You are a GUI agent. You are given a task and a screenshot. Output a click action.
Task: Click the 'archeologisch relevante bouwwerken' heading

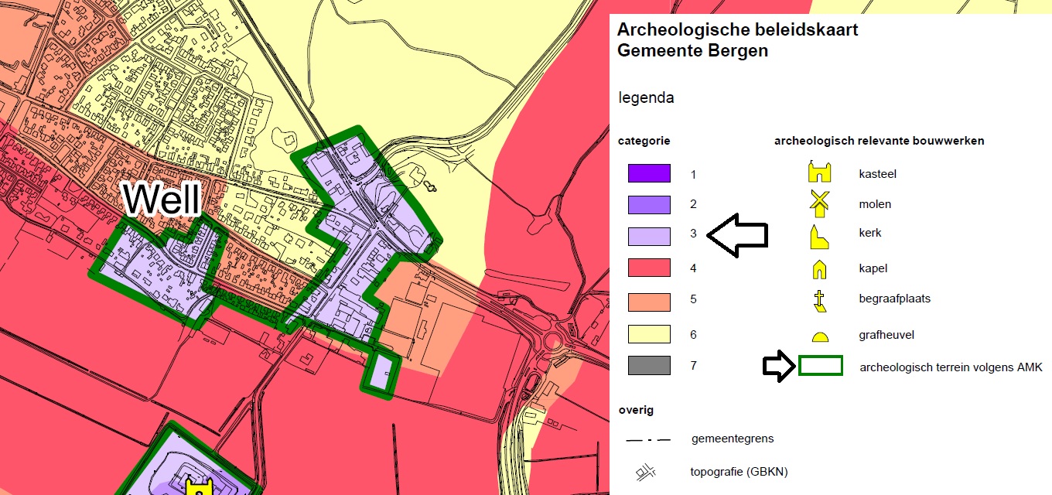pyautogui.click(x=879, y=142)
